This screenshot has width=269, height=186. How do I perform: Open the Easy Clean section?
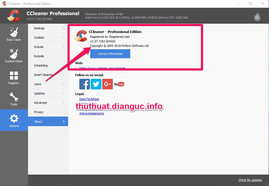pos(14,34)
